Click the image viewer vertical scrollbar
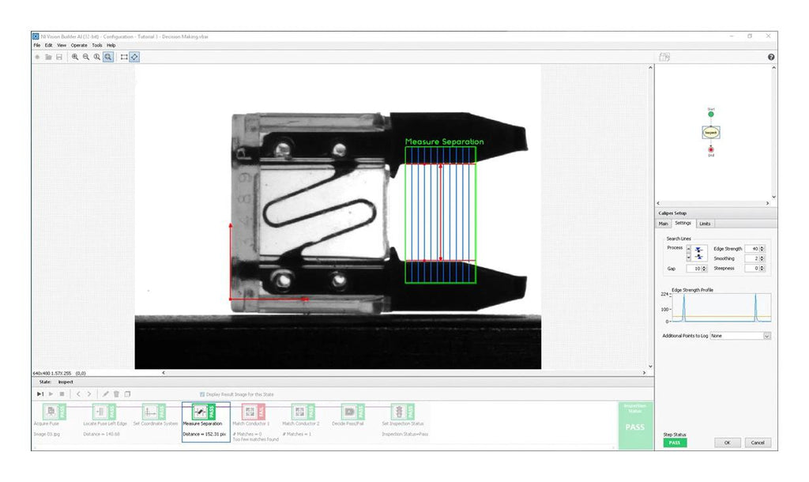Viewport: 809px width, 482px height. [x=650, y=217]
